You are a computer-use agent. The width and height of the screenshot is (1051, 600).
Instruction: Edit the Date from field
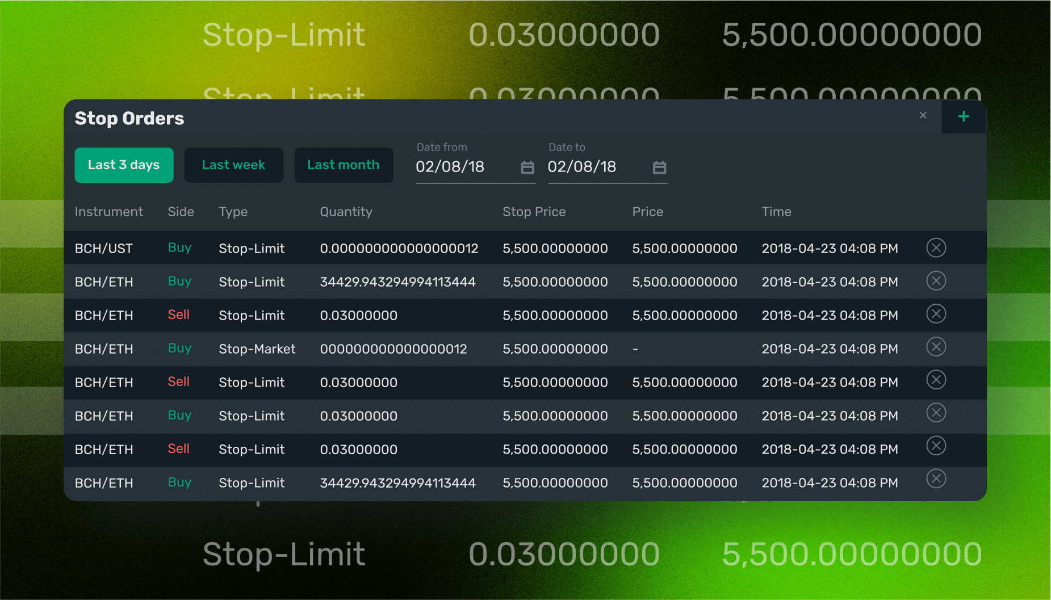[x=463, y=167]
